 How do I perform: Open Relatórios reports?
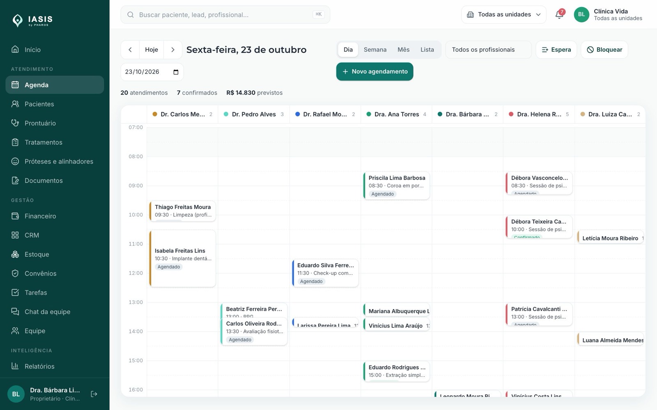(55, 367)
